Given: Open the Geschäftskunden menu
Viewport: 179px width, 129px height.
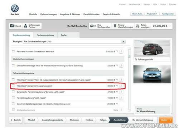Looking at the screenshot, I should pyautogui.click(x=91, y=14).
